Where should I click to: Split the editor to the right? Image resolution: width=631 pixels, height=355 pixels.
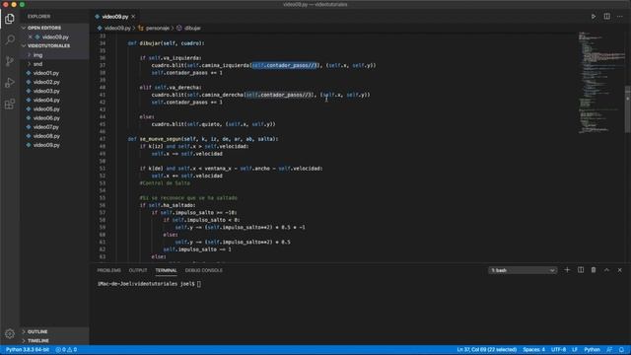point(607,17)
